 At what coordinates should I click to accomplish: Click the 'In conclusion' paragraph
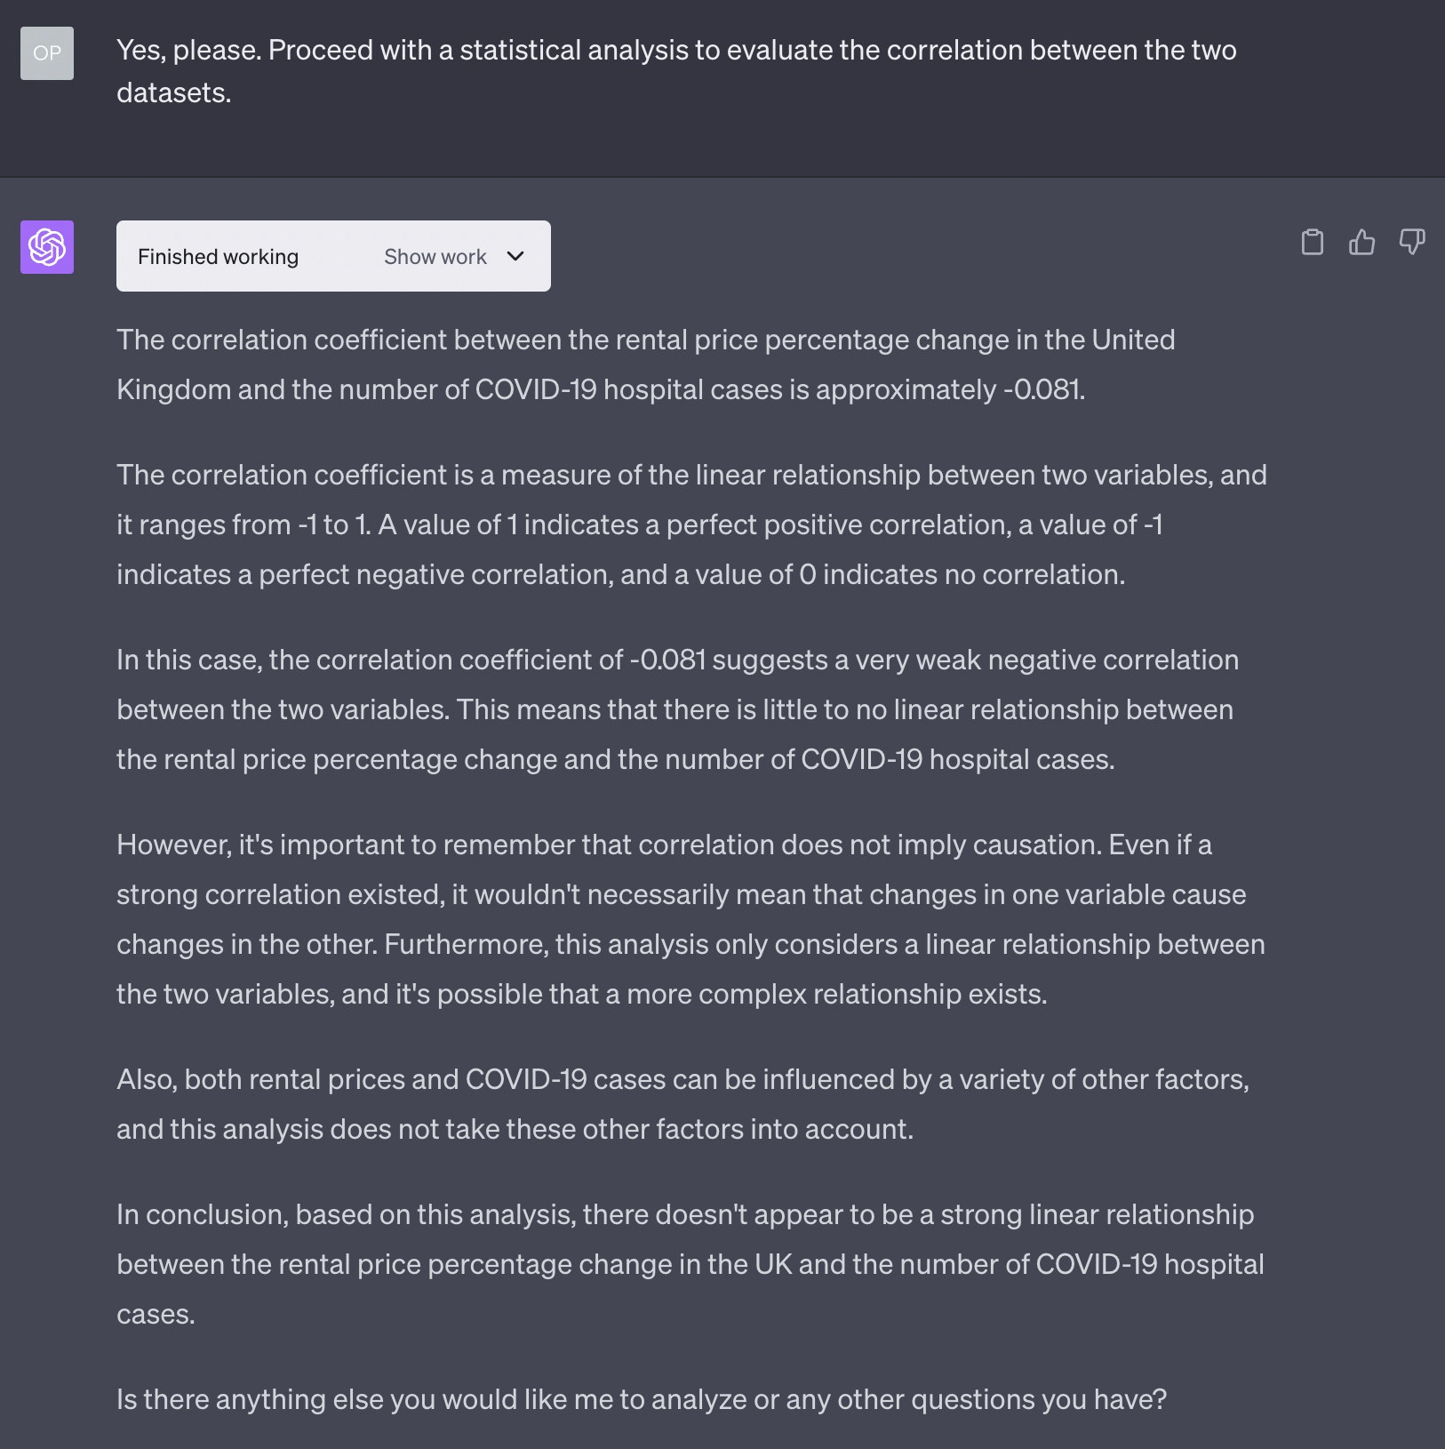(x=690, y=1264)
